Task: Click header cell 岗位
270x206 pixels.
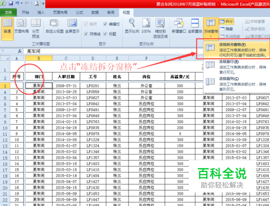Action: click(x=146, y=77)
